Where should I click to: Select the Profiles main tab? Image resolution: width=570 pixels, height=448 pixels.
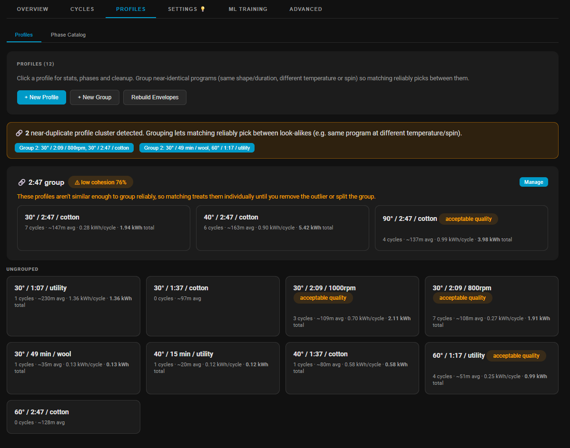point(131,9)
